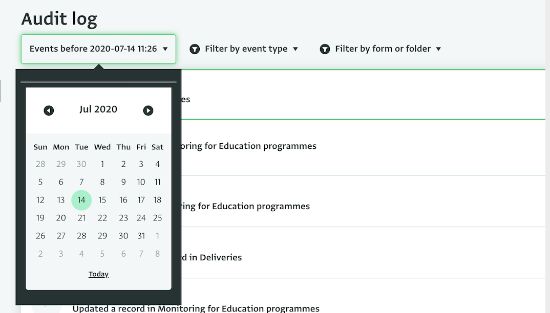The height and width of the screenshot is (313, 550).
Task: Select June 28 greyed date
Action: 40,164
